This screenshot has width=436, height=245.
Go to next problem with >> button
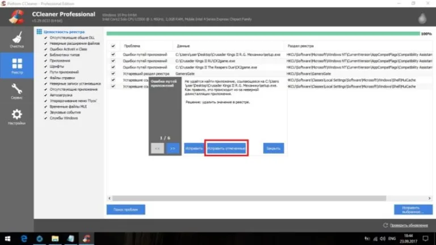pyautogui.click(x=173, y=149)
